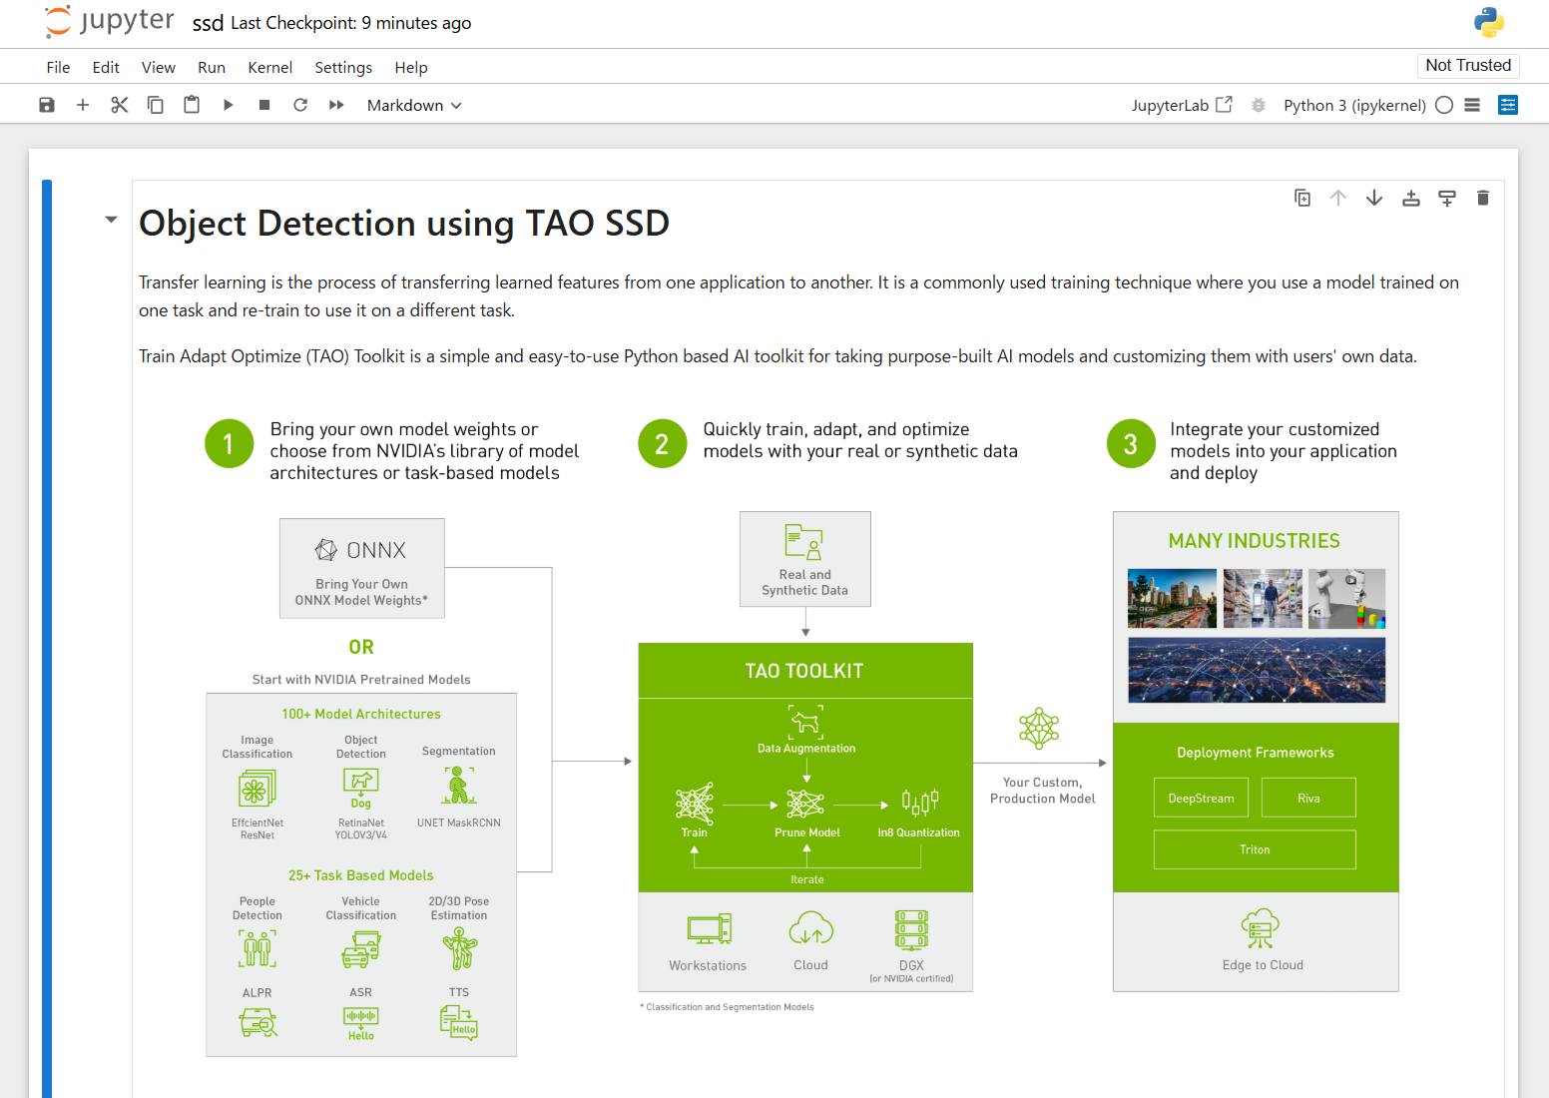Delete this cell with trash icon

tap(1483, 198)
